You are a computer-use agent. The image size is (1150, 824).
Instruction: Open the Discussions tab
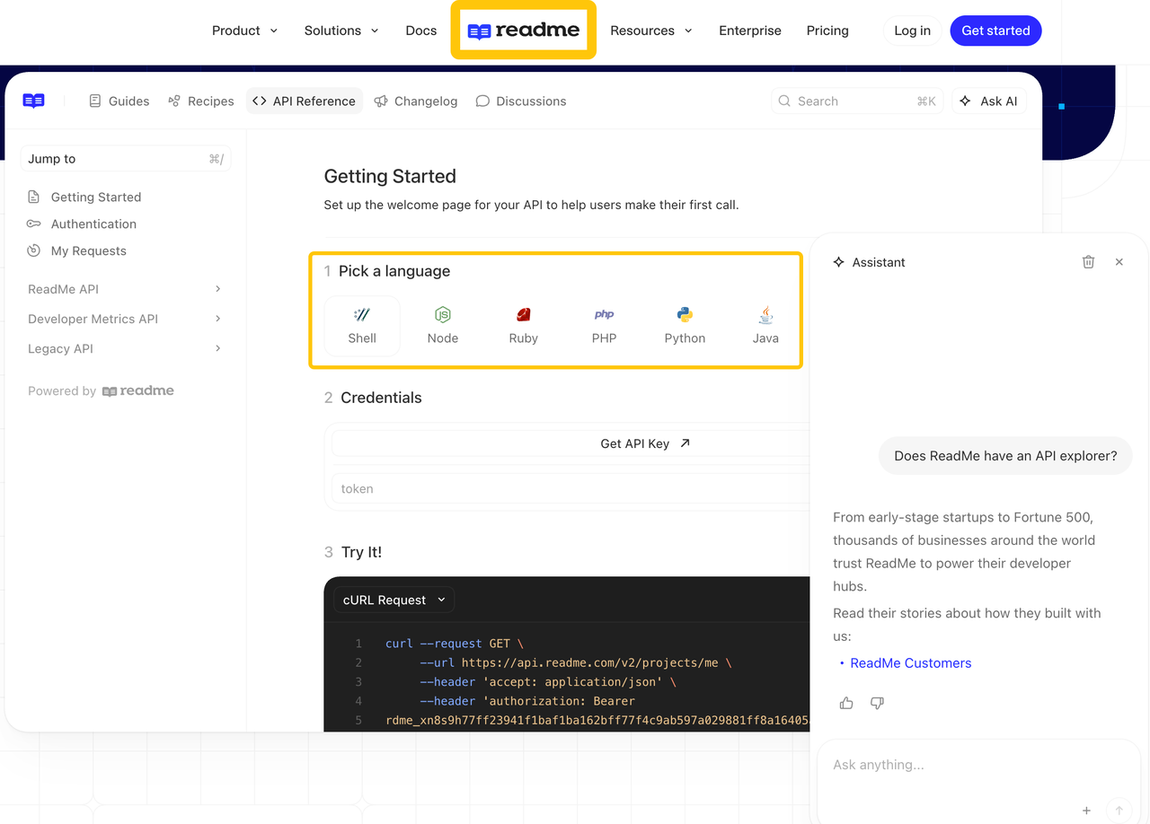click(x=521, y=101)
